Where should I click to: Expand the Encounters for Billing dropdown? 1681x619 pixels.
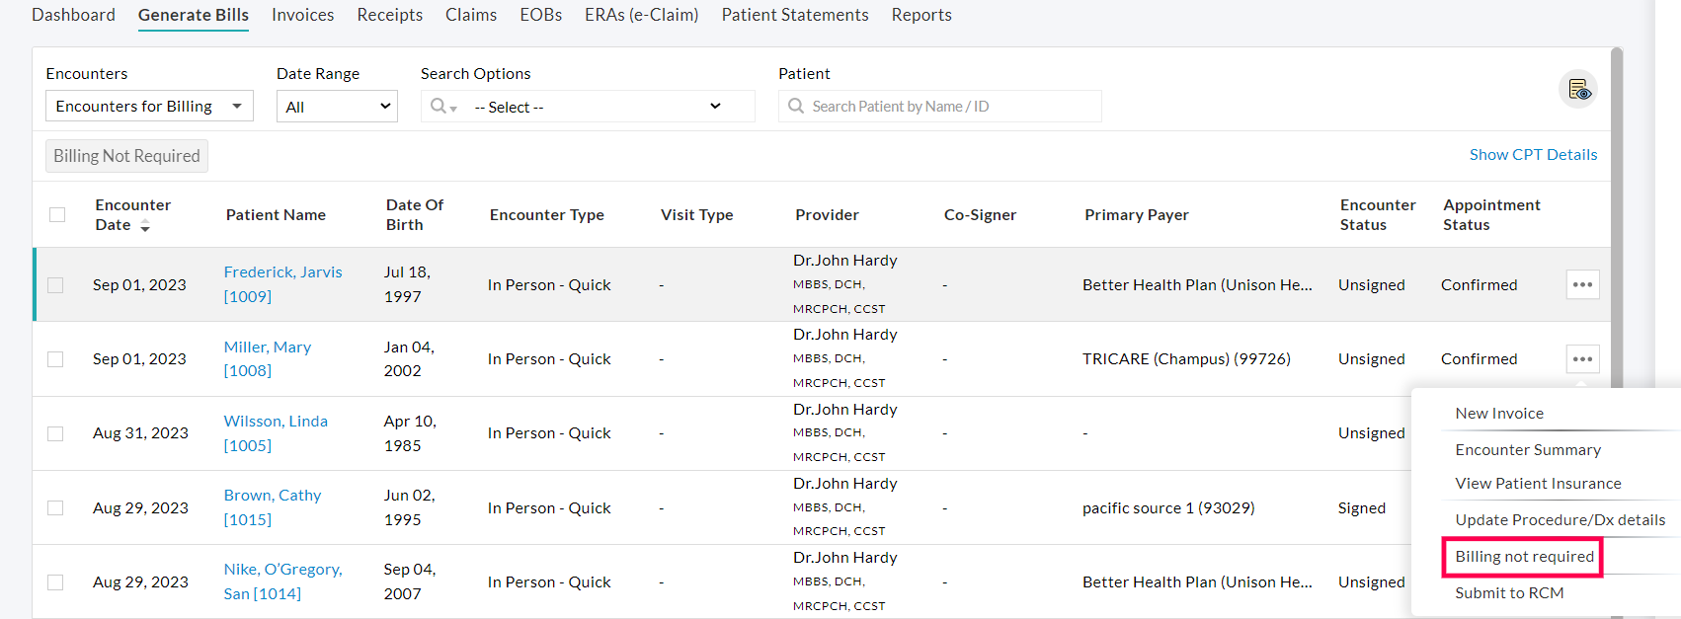(x=149, y=107)
